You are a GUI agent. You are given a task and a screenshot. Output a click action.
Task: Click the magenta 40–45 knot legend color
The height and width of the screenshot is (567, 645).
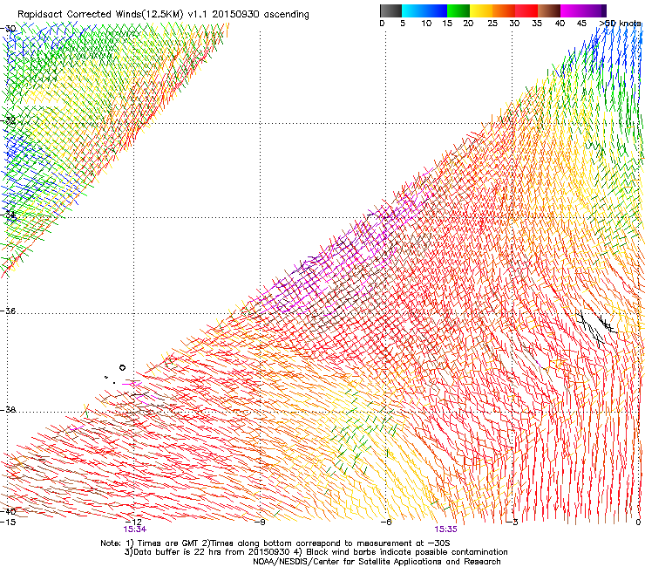pos(572,10)
